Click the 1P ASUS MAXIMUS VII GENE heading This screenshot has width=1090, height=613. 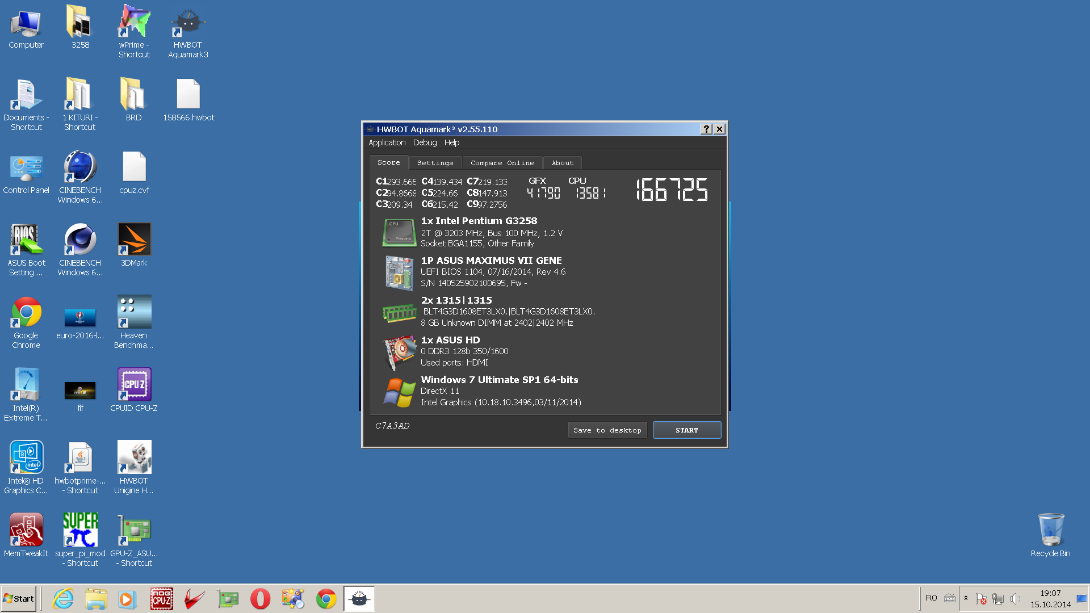[x=492, y=261]
